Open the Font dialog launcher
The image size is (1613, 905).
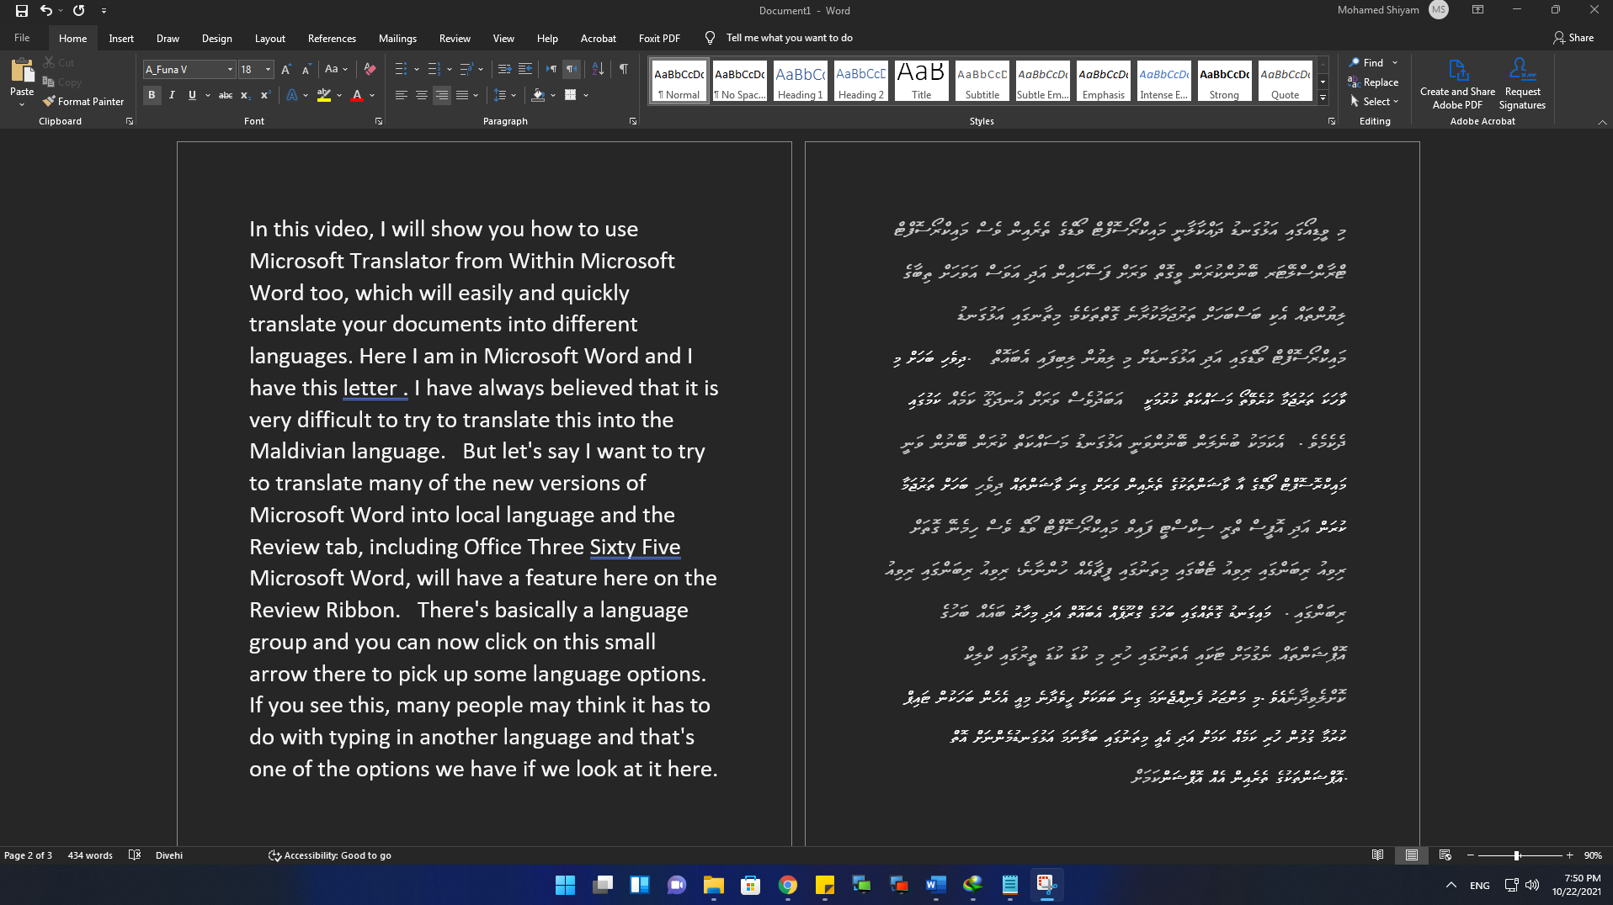(x=379, y=122)
